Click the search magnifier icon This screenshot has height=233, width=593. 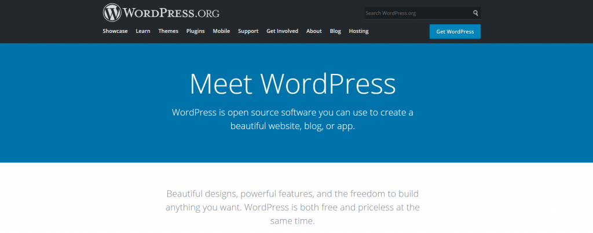click(x=475, y=13)
